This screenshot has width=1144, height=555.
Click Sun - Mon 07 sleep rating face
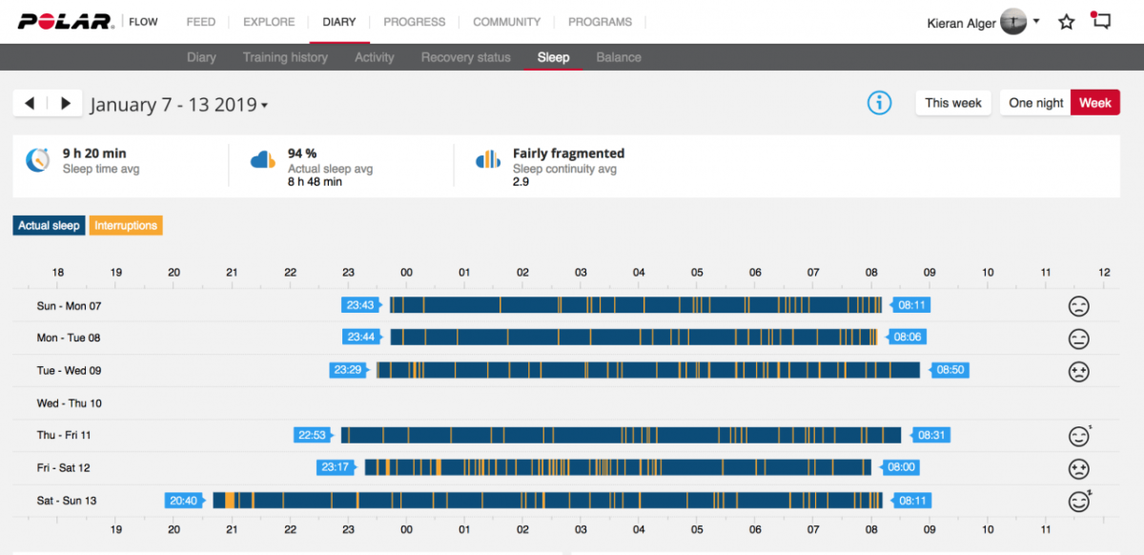pyautogui.click(x=1078, y=306)
